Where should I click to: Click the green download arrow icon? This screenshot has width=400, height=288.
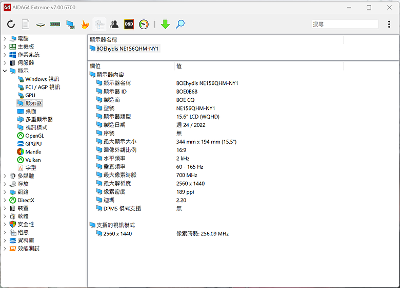click(x=165, y=25)
